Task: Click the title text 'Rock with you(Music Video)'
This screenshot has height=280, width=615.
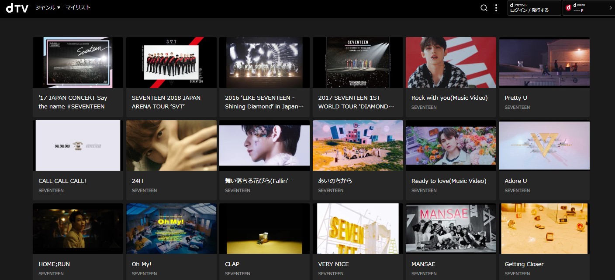Action: coord(449,98)
